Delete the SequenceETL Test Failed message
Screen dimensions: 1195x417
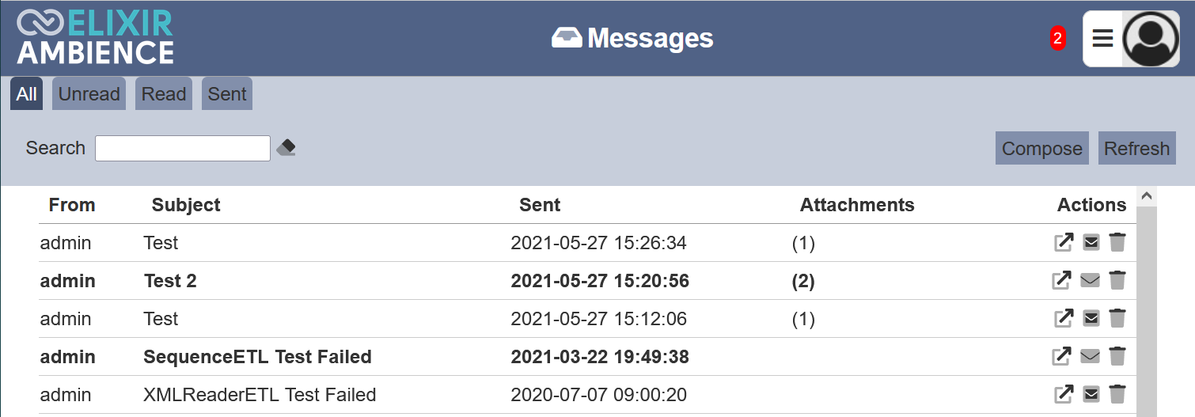click(1117, 356)
